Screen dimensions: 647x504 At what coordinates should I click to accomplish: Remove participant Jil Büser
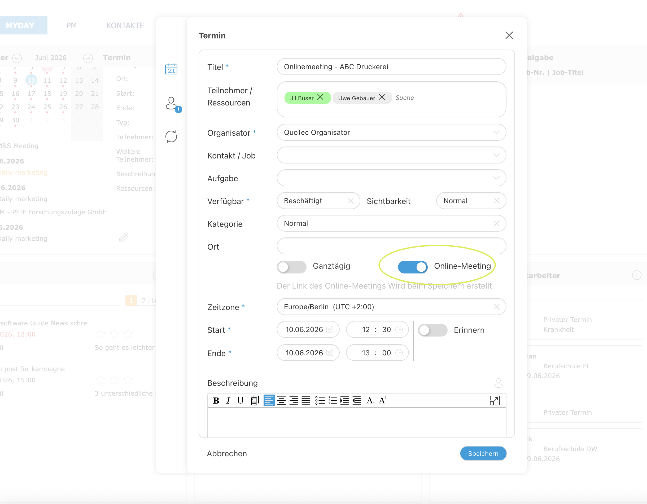click(x=320, y=97)
